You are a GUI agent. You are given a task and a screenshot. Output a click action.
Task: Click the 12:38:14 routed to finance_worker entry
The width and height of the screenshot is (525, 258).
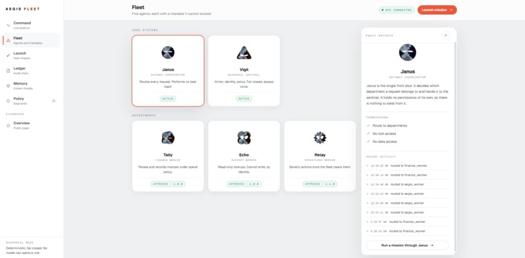(408, 175)
